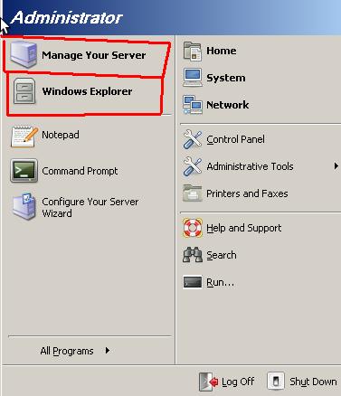
Task: Launch Windows Explorer cabinet icon
Action: coord(24,91)
